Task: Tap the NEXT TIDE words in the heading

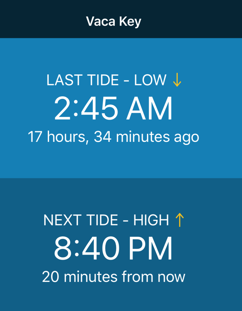Action: click(x=81, y=220)
